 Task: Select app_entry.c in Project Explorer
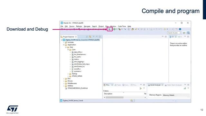tap(78, 52)
